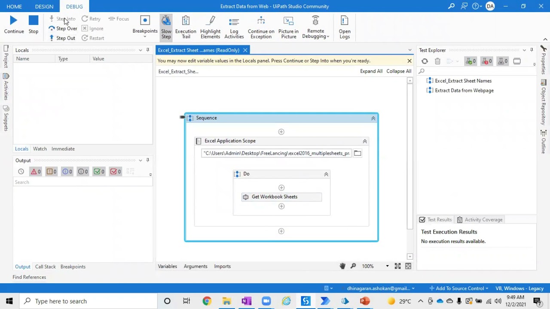Open the Arguments panel

[196, 266]
